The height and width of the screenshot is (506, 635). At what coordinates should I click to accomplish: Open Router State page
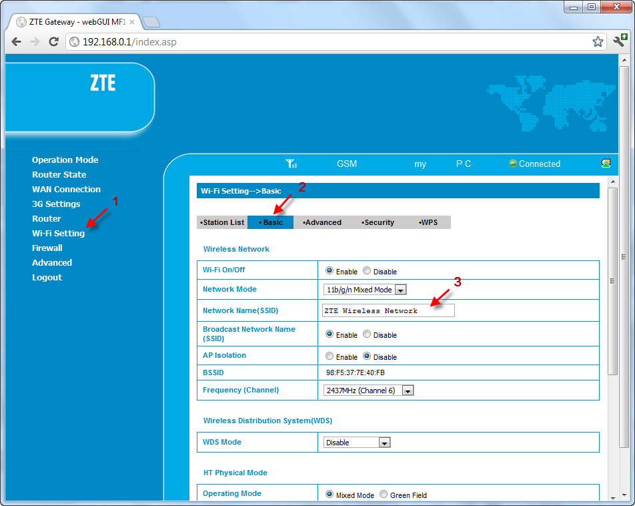tap(59, 174)
